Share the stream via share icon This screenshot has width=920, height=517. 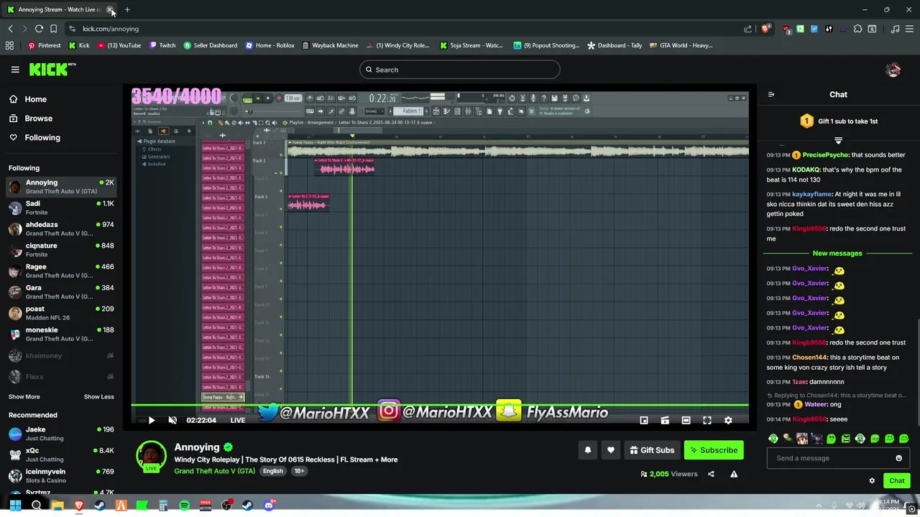point(711,474)
